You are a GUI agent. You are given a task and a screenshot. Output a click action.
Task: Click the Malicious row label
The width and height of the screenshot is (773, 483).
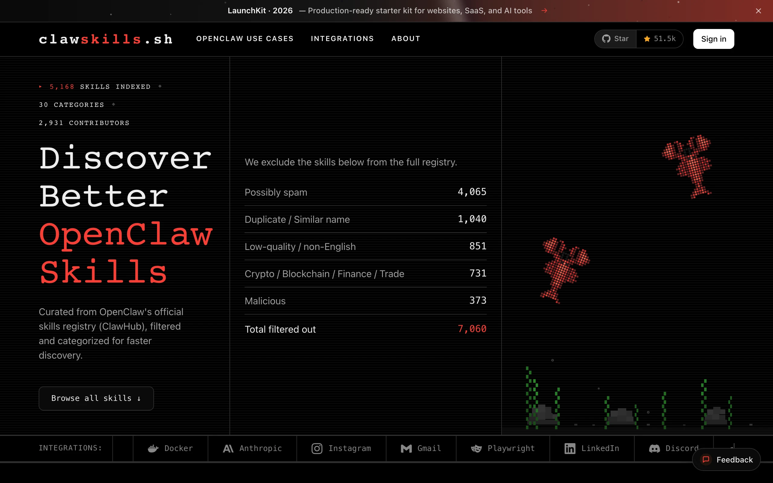(x=265, y=301)
